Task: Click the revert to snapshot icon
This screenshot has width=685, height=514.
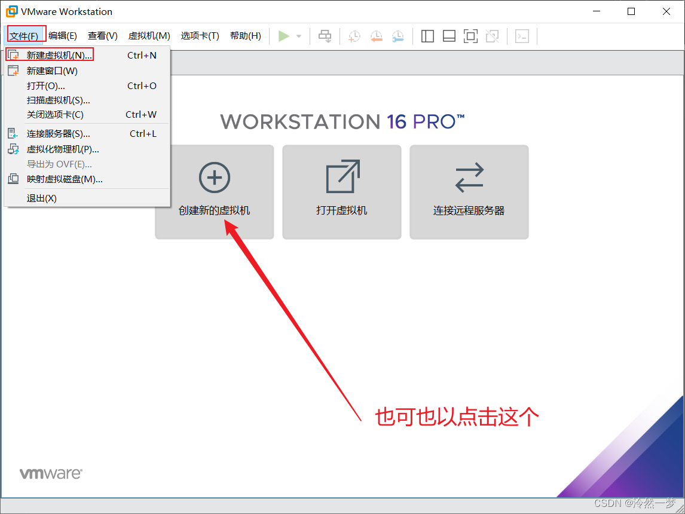Action: pos(376,36)
